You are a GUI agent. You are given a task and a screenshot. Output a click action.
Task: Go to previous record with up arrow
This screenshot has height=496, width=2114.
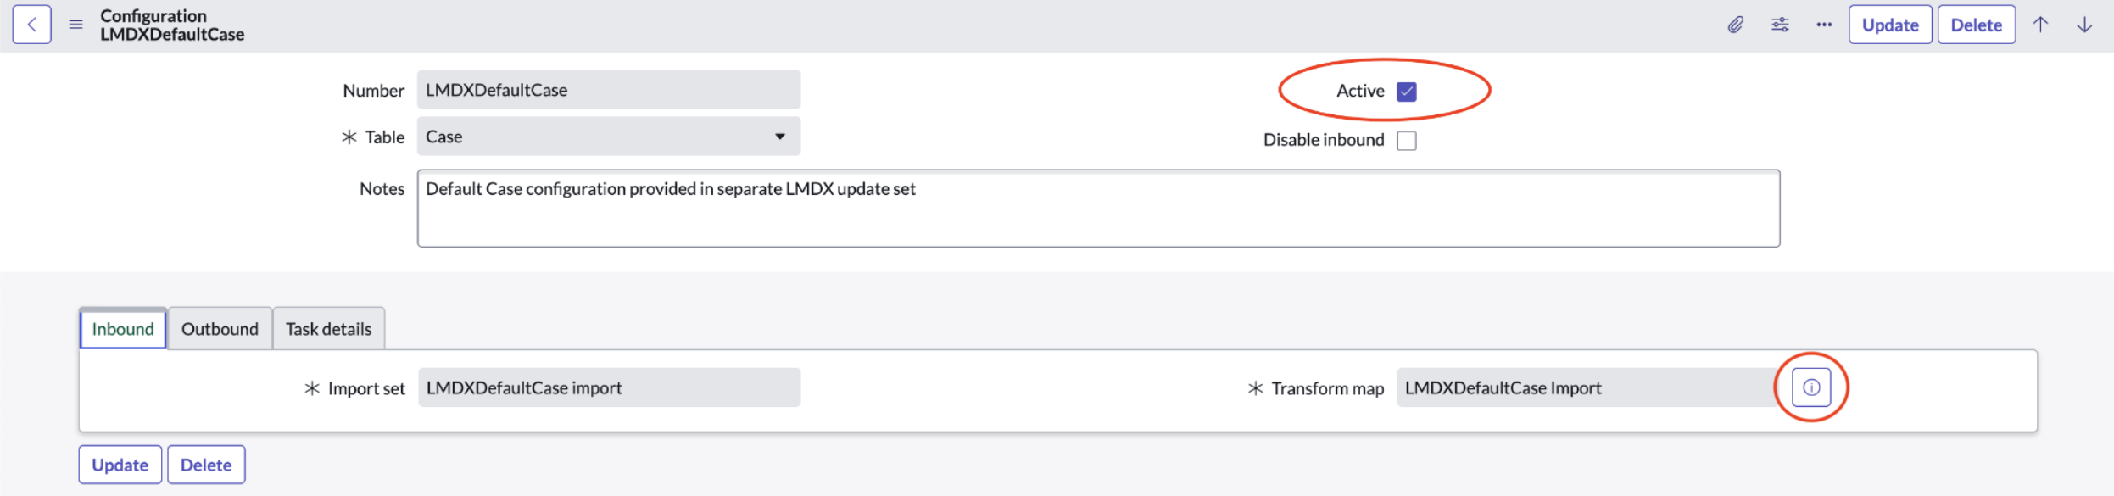2040,25
